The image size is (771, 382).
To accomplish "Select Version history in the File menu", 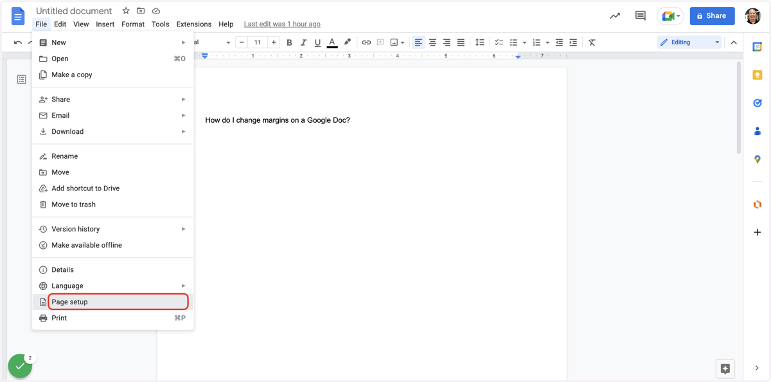I will [x=113, y=229].
